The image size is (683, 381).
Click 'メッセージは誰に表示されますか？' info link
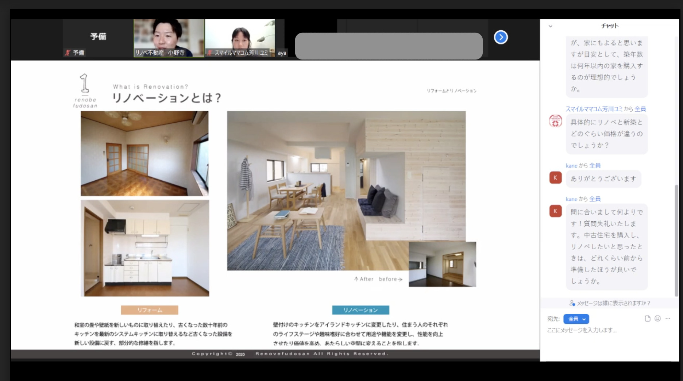[x=610, y=303]
